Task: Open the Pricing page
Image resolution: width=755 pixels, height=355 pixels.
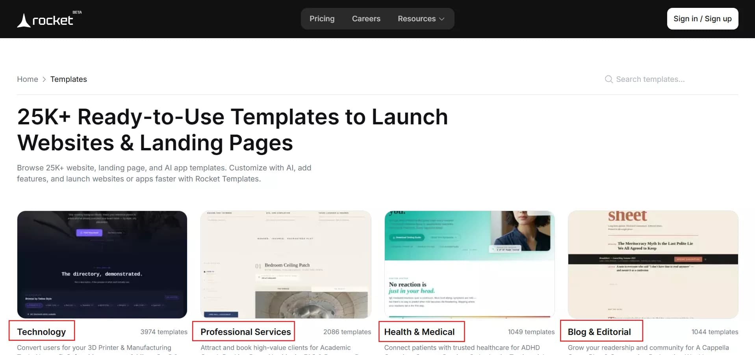Action: [322, 19]
